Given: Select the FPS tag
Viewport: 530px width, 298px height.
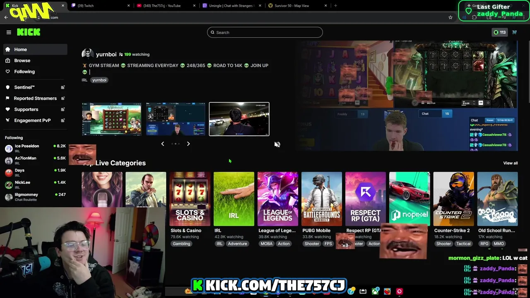Looking at the screenshot, I should 328,244.
